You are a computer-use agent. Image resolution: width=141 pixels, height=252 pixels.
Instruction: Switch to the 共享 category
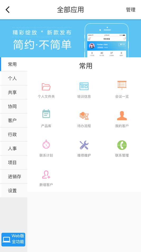[14, 92]
